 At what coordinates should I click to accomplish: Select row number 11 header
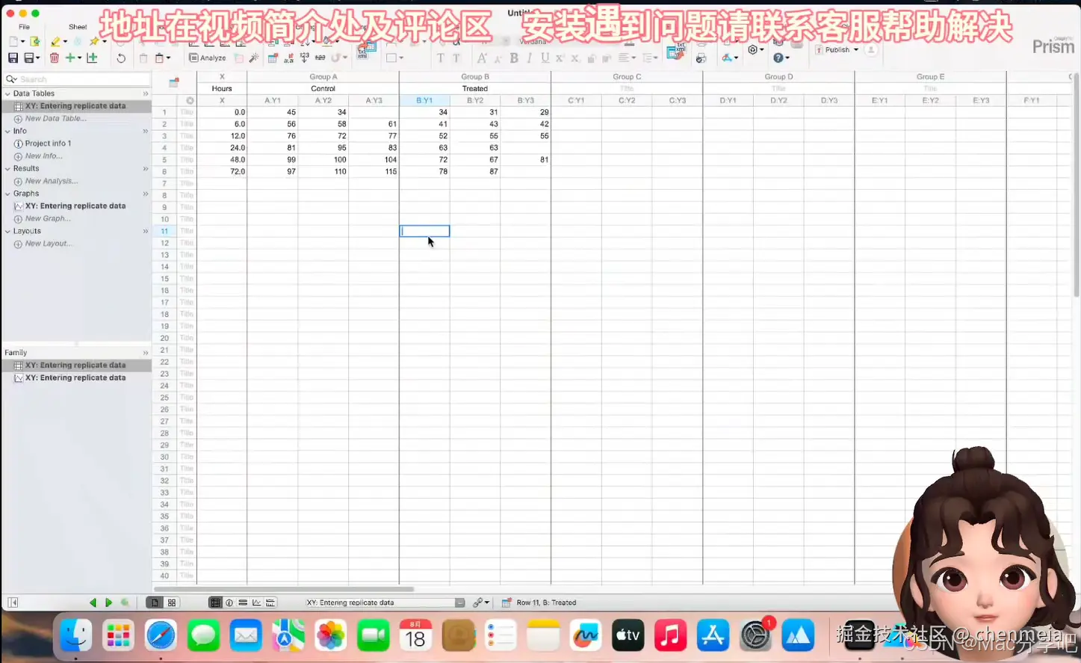[x=164, y=231]
